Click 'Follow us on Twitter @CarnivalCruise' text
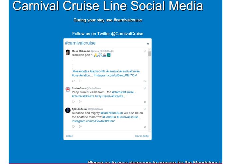The width and height of the screenshot is (231, 164). click(108, 34)
